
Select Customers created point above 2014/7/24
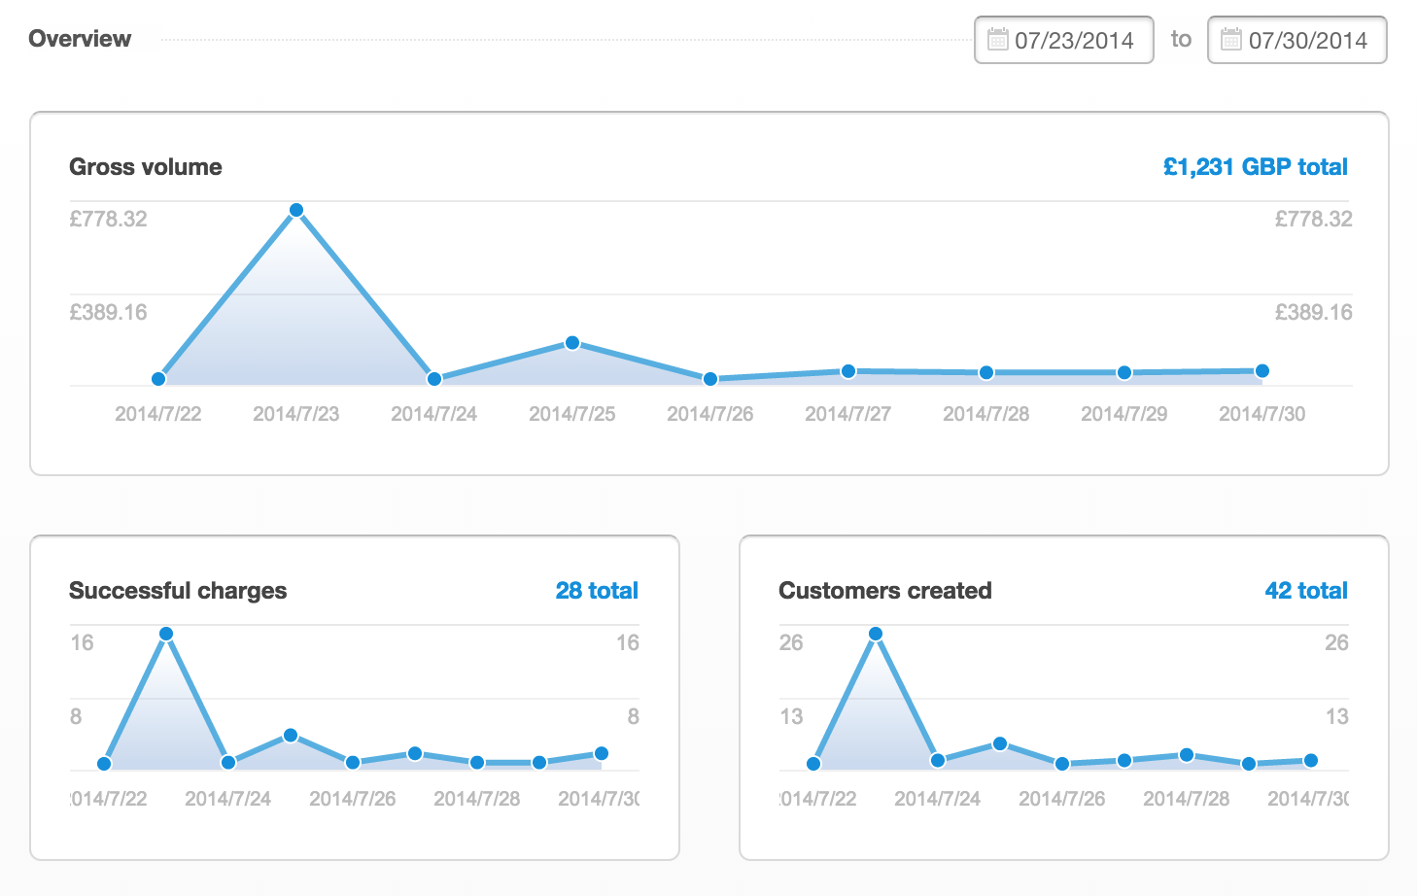938,760
